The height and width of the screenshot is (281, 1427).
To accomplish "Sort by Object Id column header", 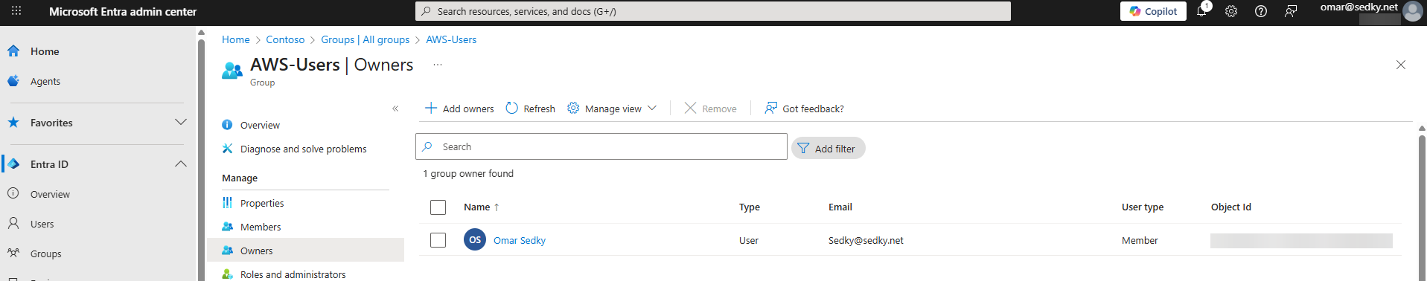I will [x=1231, y=207].
